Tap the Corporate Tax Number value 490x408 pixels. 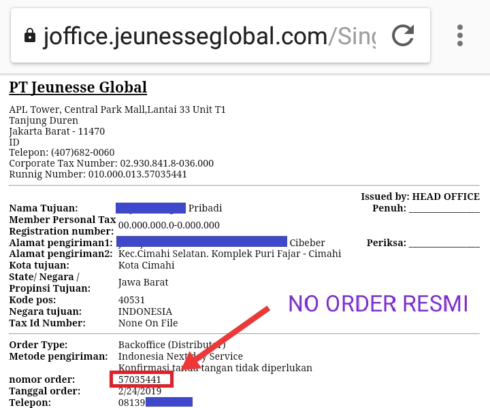(x=167, y=163)
